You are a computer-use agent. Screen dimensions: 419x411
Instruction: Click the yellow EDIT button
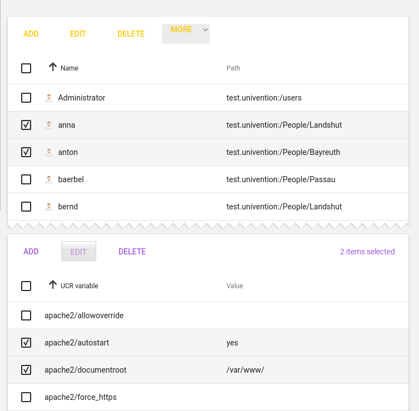[x=78, y=34]
